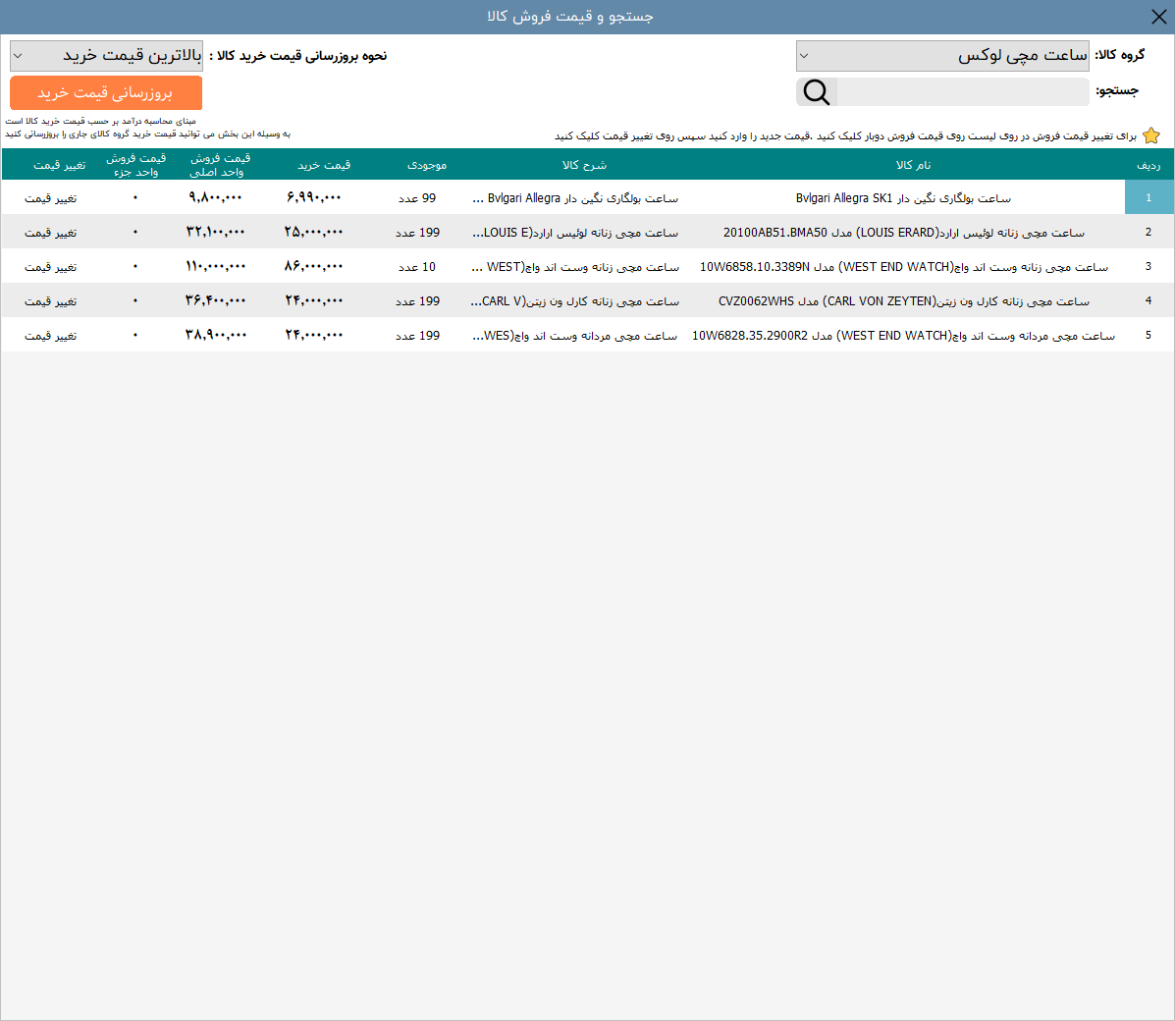Click the yellow star tip icon

tap(1151, 135)
